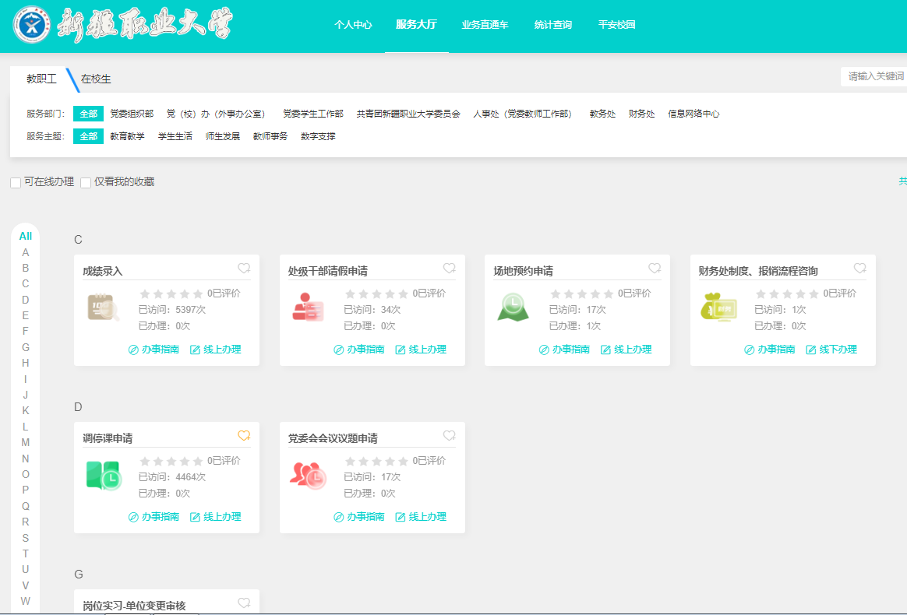Start 线上办理 for 处级干部请假申请
Image resolution: width=907 pixels, height=615 pixels.
[x=421, y=349]
